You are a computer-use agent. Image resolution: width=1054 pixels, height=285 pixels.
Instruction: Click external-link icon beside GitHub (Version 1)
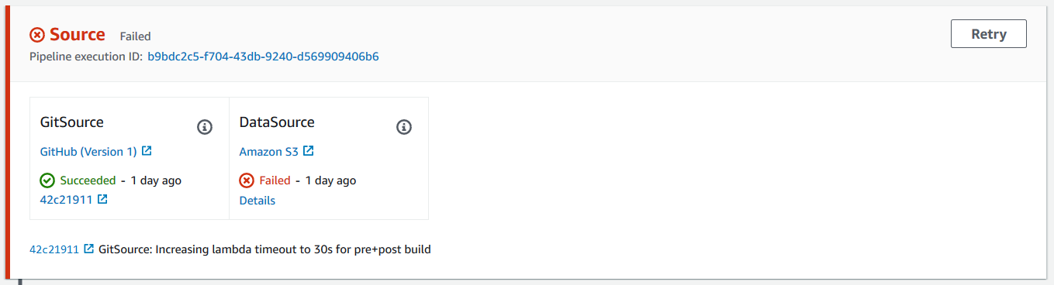click(147, 151)
